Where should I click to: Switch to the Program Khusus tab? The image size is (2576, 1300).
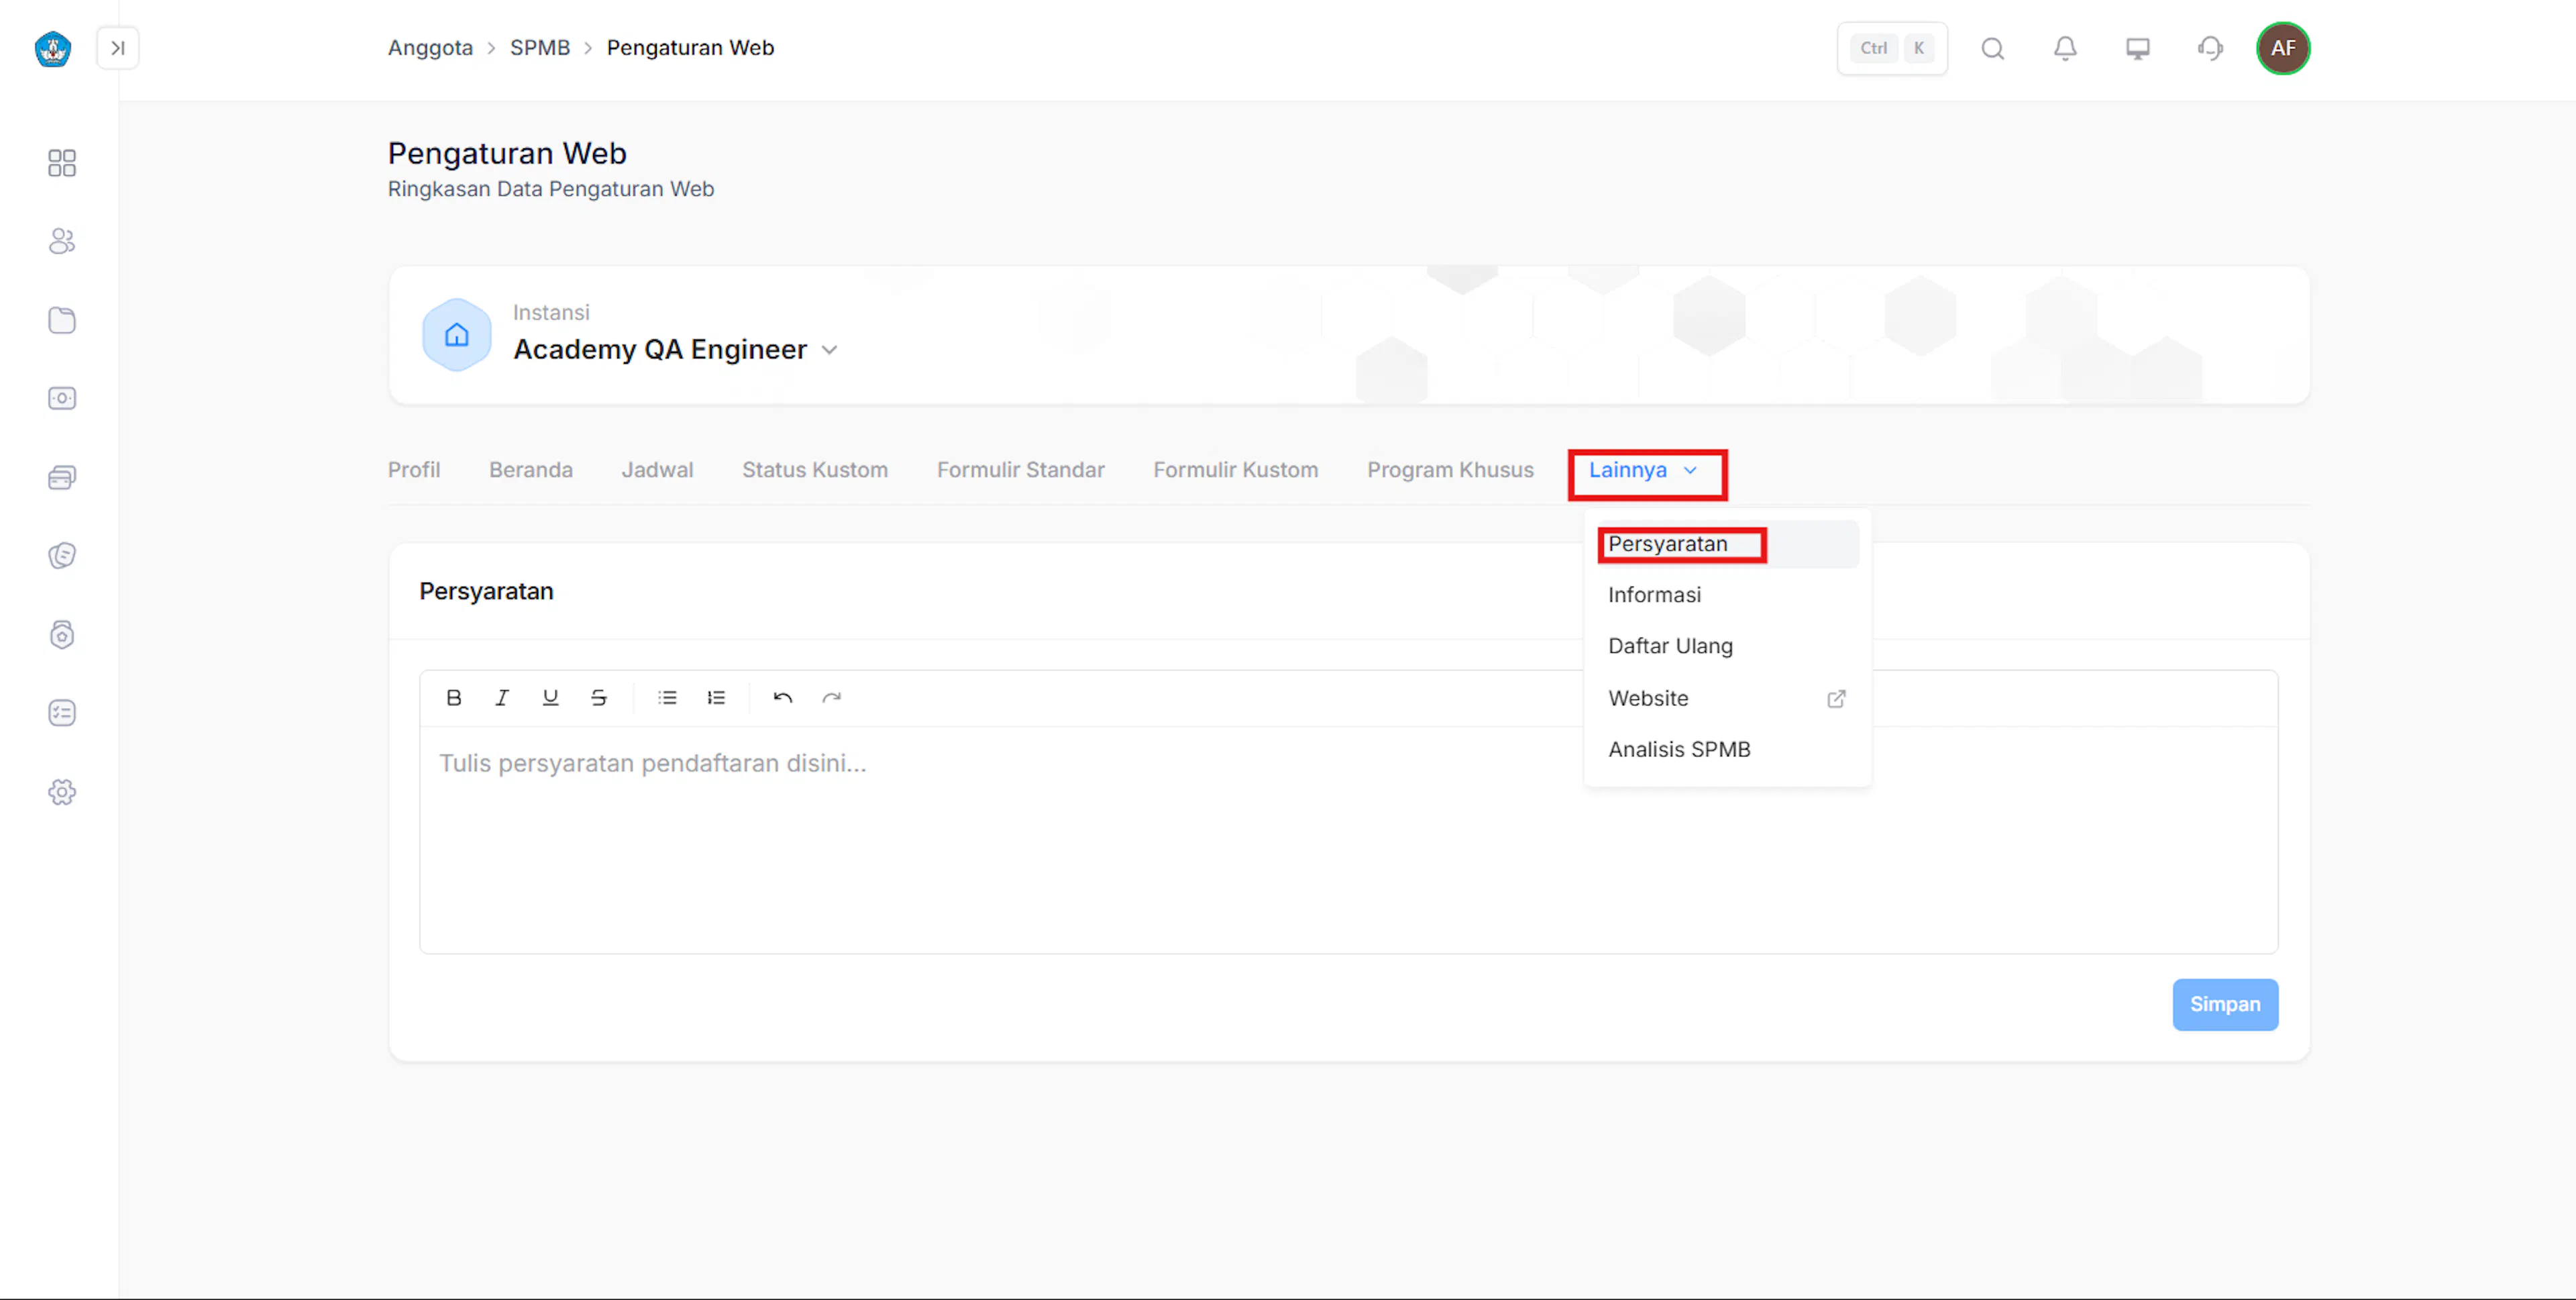coord(1450,470)
